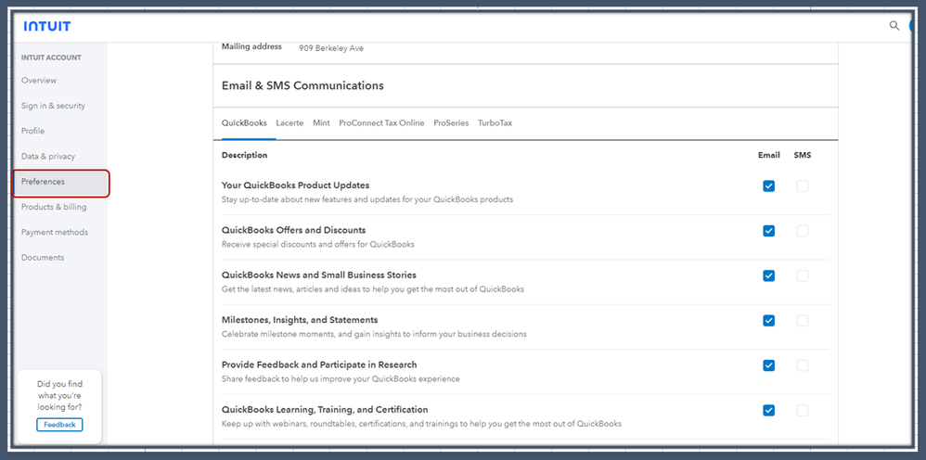Enable SMS for QuickBooks Offers and Discounts
The height and width of the screenshot is (460, 926).
(803, 231)
